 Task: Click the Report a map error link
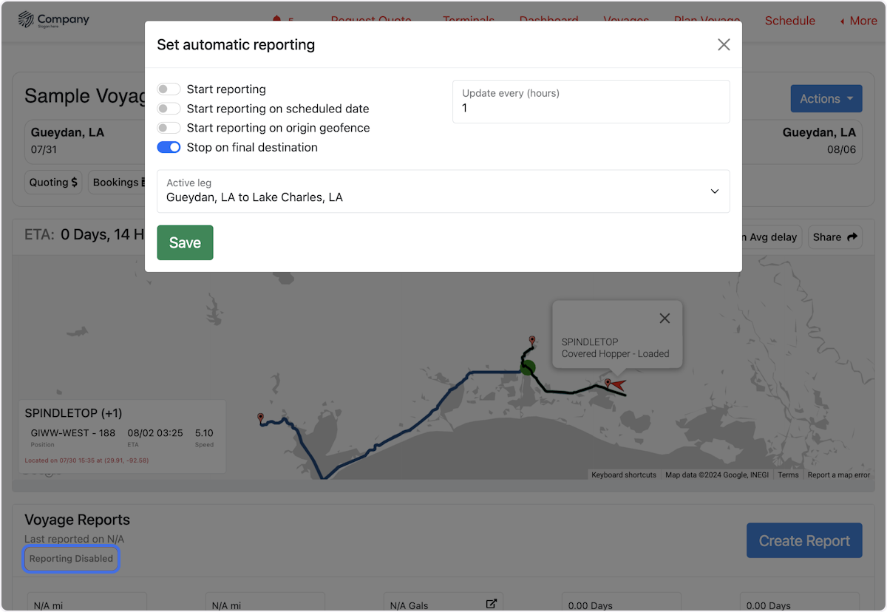(x=838, y=475)
